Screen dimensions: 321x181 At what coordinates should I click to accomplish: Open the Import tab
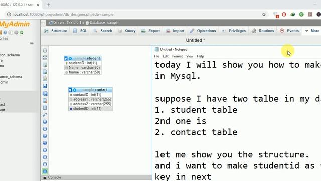click(x=175, y=31)
